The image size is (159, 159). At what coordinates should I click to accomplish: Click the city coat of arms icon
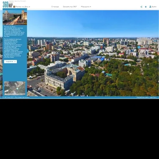14,7
